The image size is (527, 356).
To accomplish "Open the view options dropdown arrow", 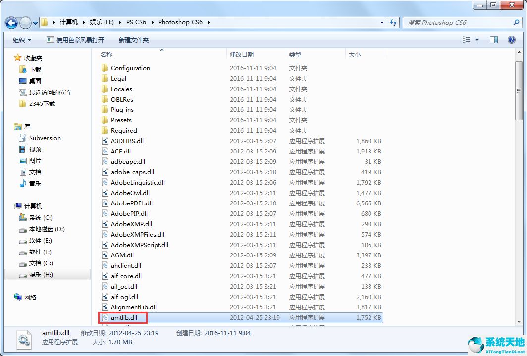I will pos(477,40).
